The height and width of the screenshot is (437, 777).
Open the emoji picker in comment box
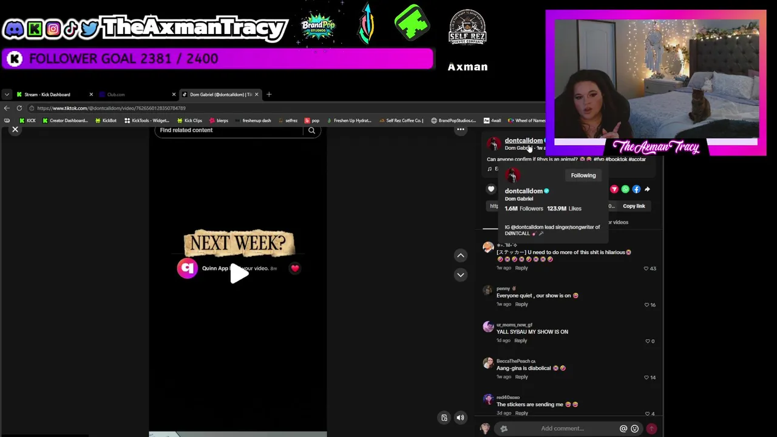[x=634, y=429]
